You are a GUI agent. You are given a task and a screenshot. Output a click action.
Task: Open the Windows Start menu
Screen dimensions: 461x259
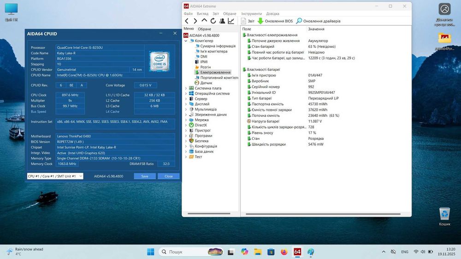151,252
